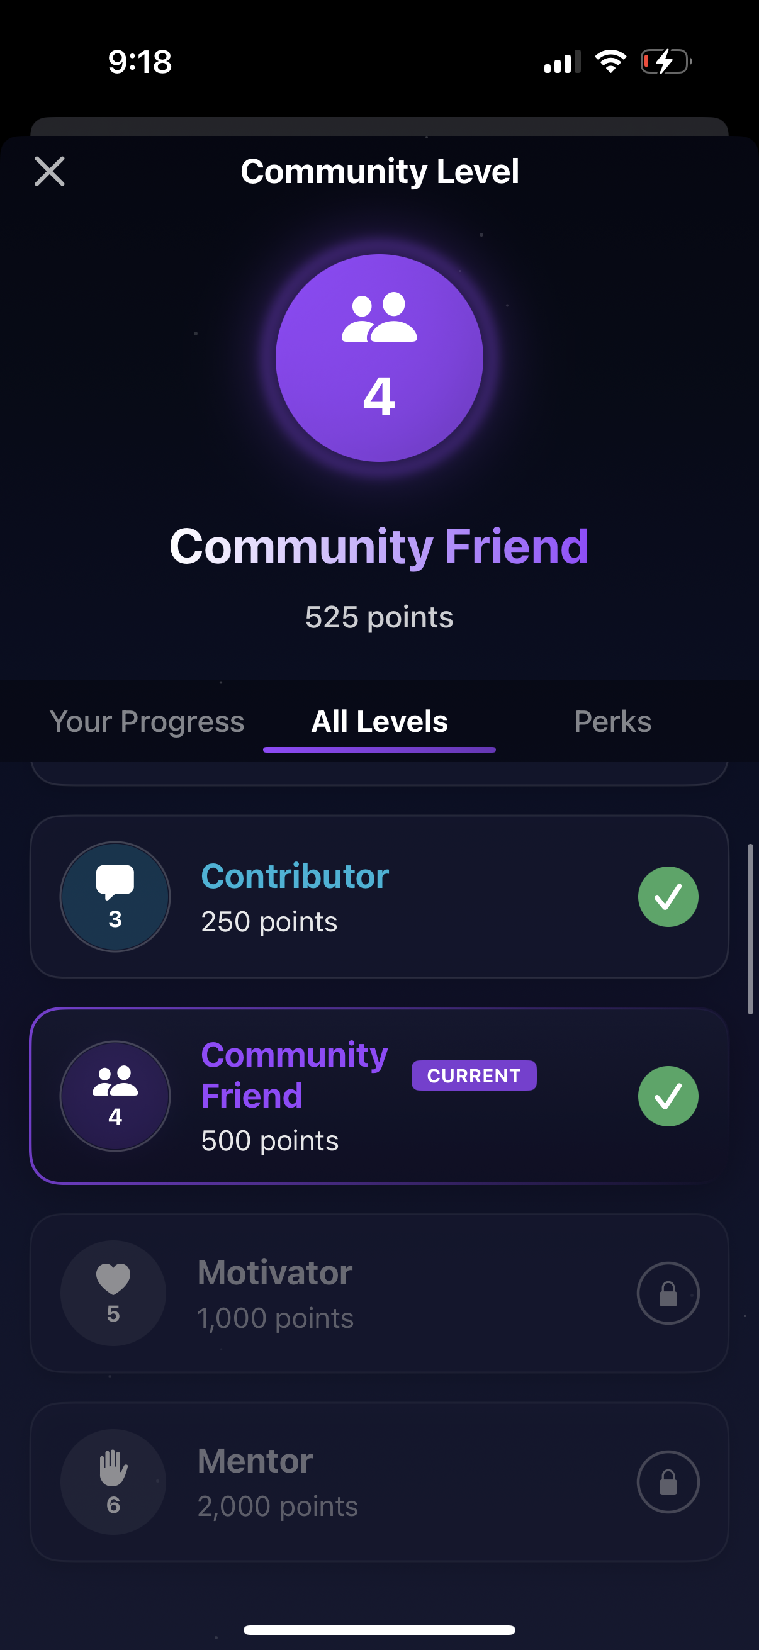This screenshot has width=759, height=1650.
Task: Tap the battery charging status icon
Action: pyautogui.click(x=666, y=62)
